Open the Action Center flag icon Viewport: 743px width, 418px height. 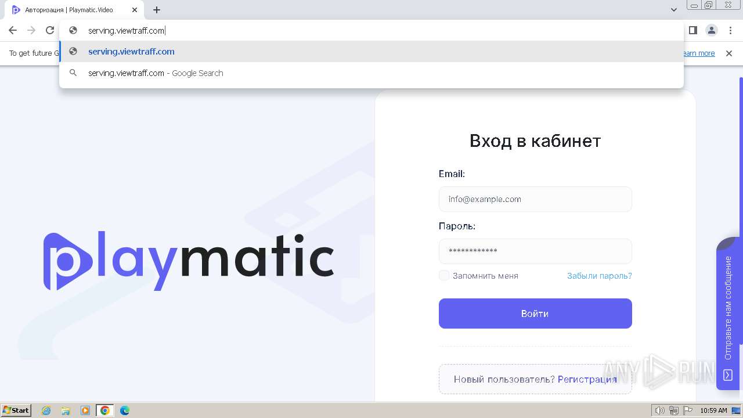point(688,410)
